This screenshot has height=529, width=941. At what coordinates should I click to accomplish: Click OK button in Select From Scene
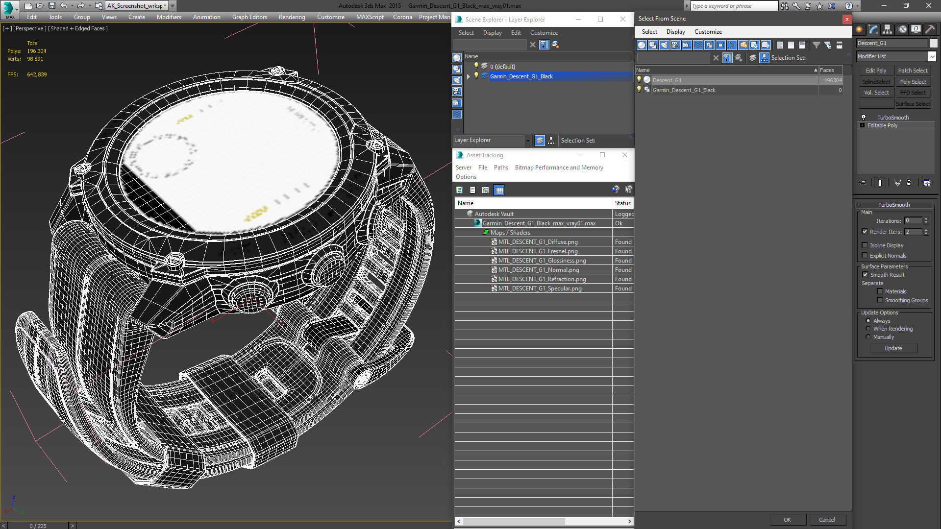(x=787, y=520)
